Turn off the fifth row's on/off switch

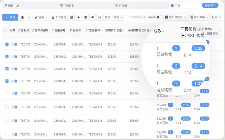point(14,93)
